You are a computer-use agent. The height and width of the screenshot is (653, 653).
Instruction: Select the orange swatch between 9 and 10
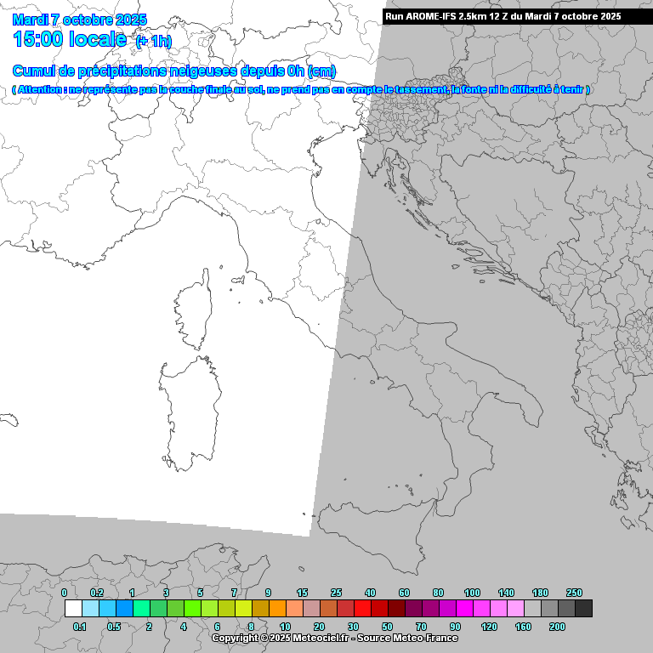click(x=277, y=608)
